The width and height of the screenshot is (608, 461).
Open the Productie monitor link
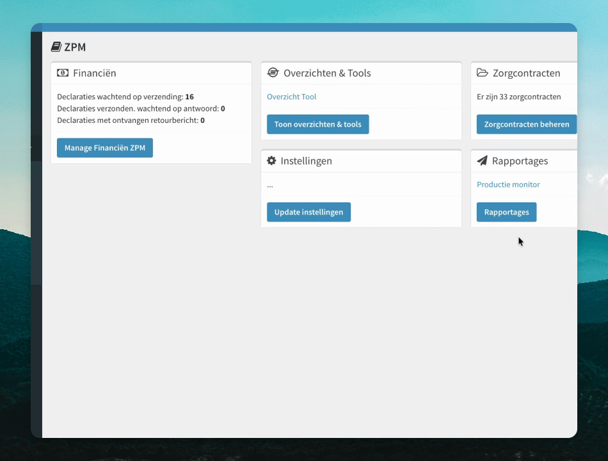(508, 184)
